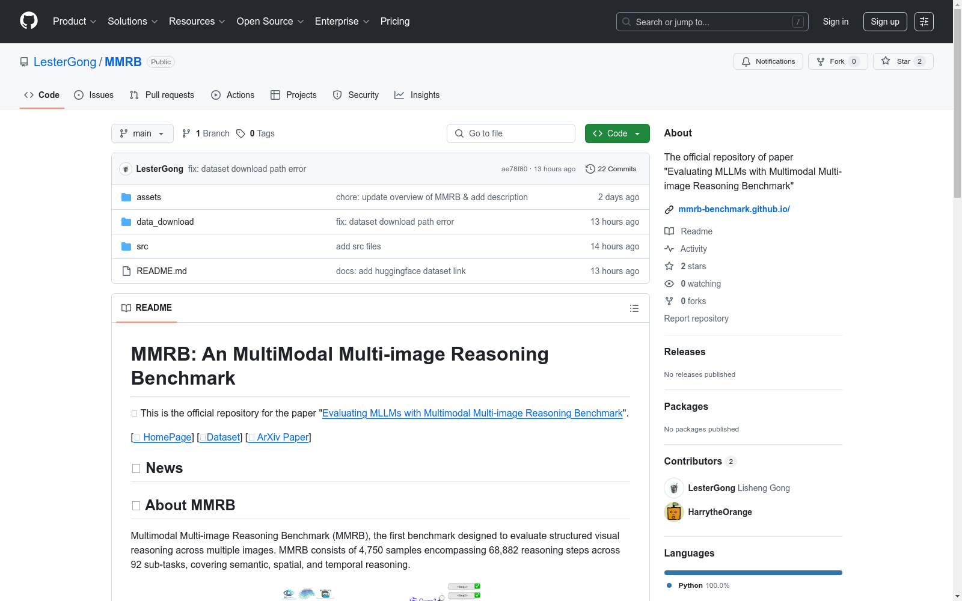Click the Evaluating MLLMs paper link
This screenshot has height=601, width=962.
tap(473, 413)
